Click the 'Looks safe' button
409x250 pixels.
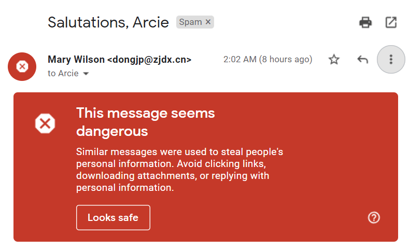pos(113,217)
